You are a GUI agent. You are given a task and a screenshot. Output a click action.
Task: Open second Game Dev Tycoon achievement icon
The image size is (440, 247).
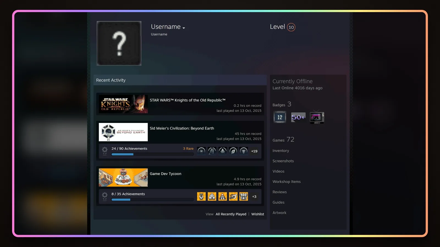point(212,197)
